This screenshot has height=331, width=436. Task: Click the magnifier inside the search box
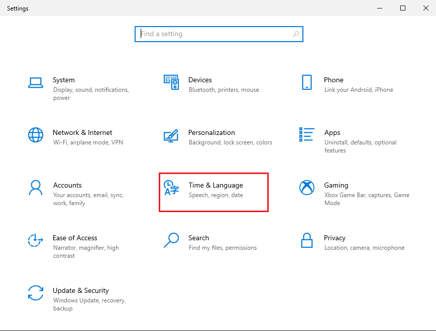coord(295,34)
